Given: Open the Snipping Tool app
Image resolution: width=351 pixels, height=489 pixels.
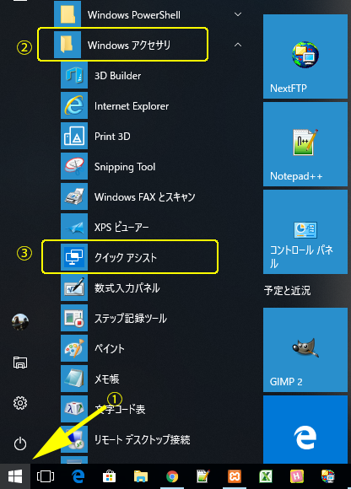Looking at the screenshot, I should pos(125,167).
